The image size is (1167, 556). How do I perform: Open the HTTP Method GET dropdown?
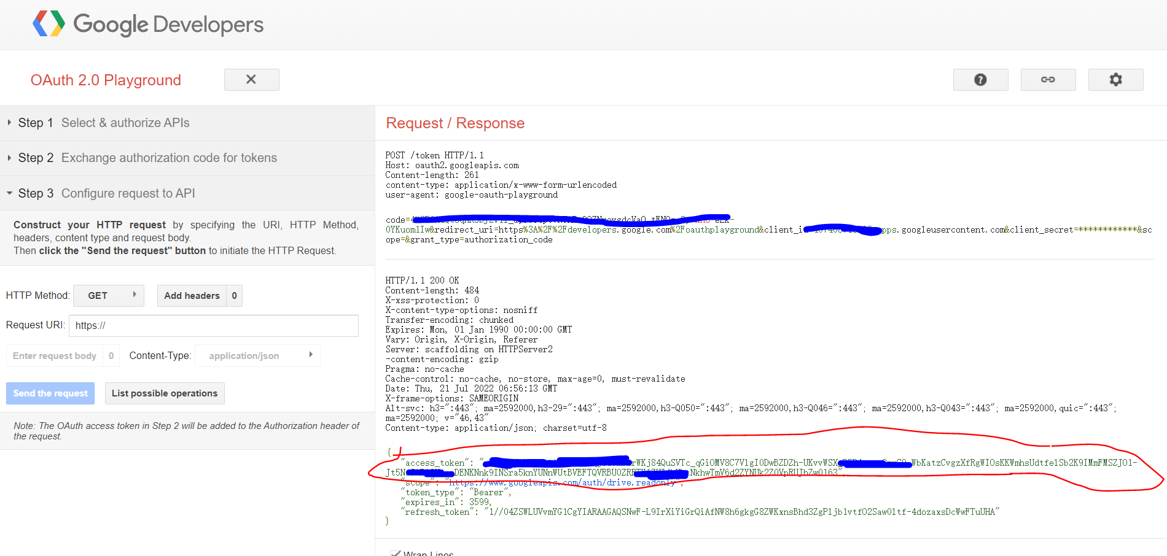pyautogui.click(x=109, y=296)
